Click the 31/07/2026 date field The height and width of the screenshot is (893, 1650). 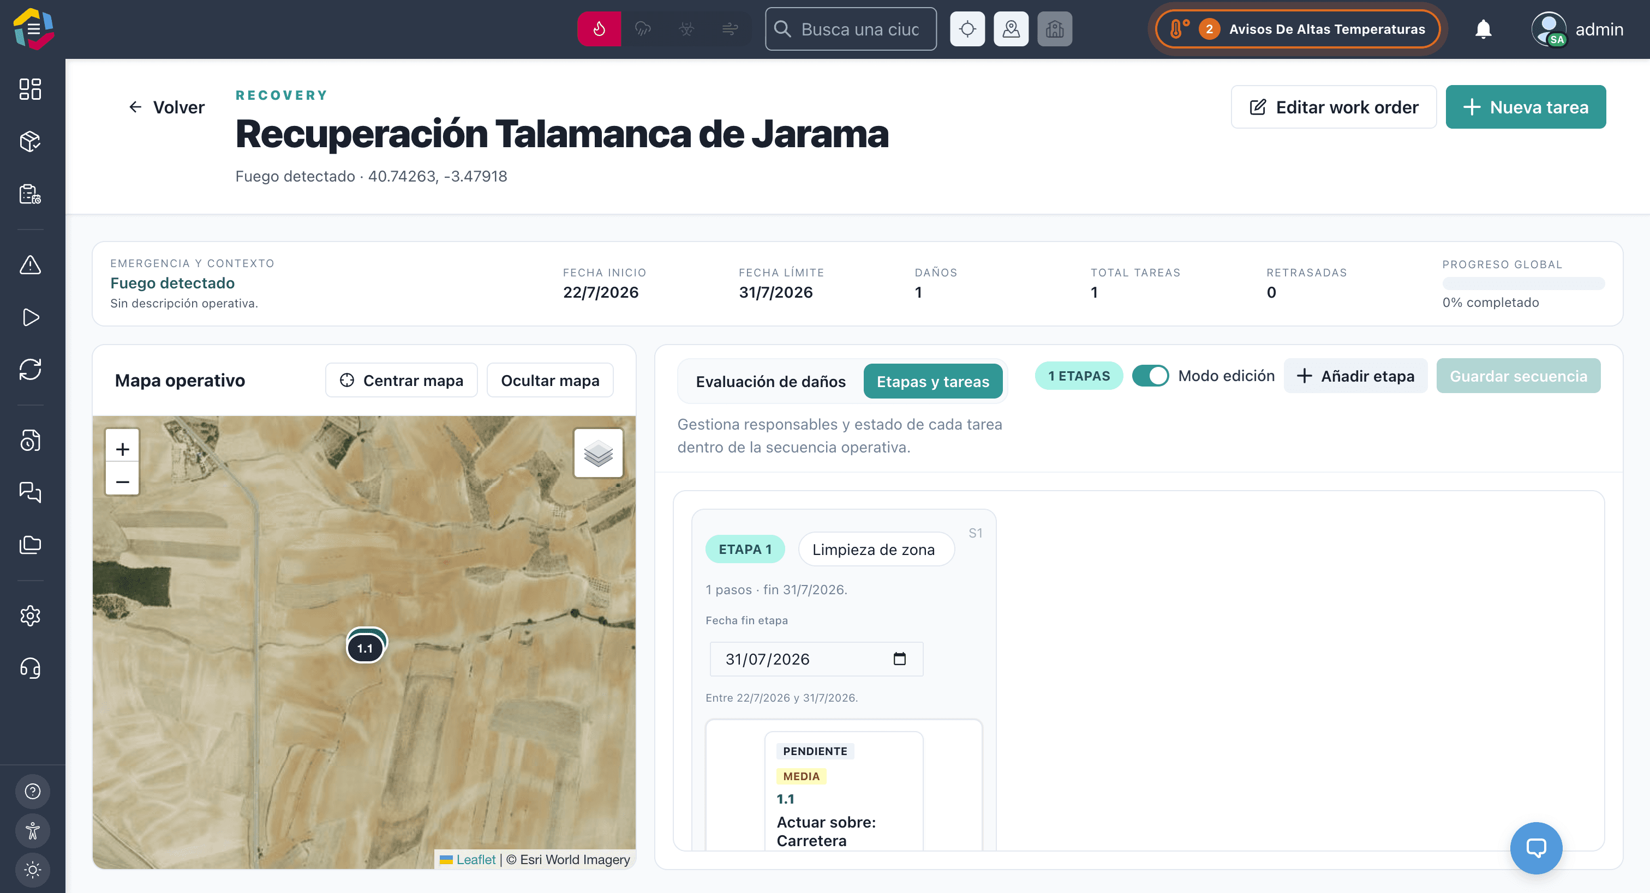[816, 659]
